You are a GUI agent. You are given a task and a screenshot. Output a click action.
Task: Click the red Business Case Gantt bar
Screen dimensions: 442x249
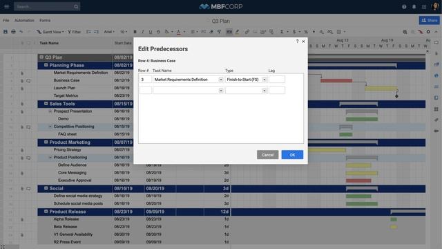(336, 81)
